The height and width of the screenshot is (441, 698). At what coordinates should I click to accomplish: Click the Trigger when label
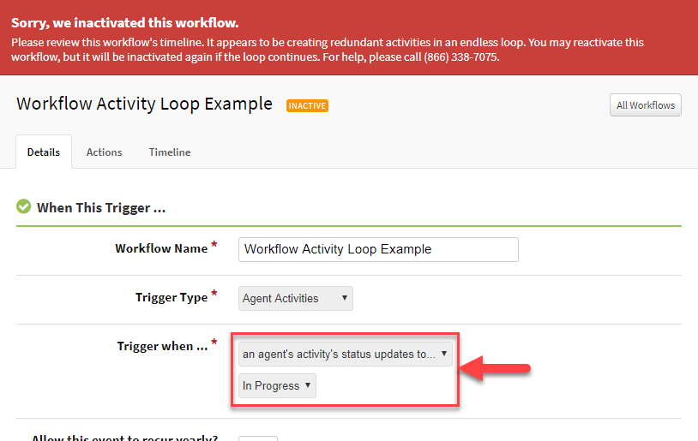[162, 346]
